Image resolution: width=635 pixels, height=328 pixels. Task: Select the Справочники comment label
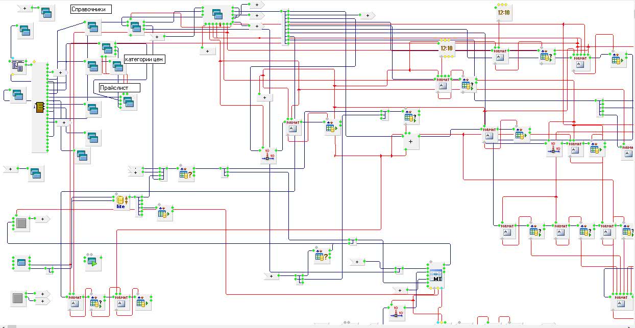(91, 9)
